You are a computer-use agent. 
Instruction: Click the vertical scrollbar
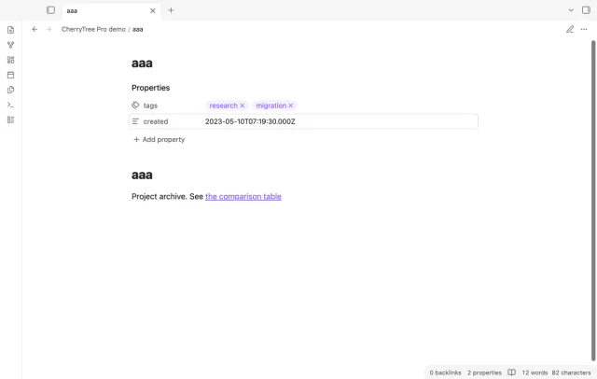pos(593,200)
